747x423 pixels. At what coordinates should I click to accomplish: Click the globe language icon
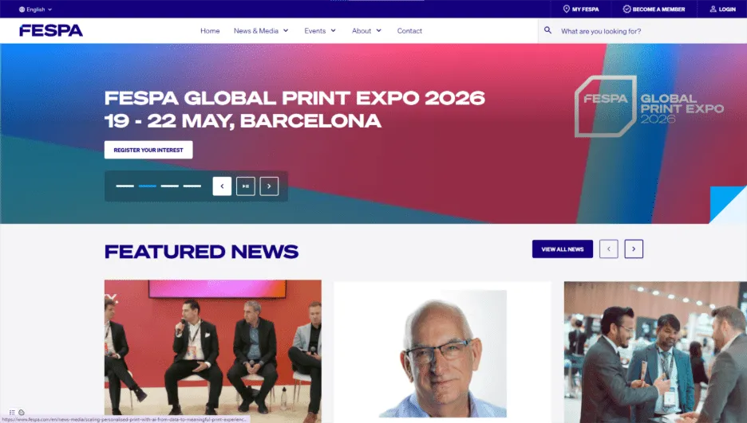click(x=22, y=10)
